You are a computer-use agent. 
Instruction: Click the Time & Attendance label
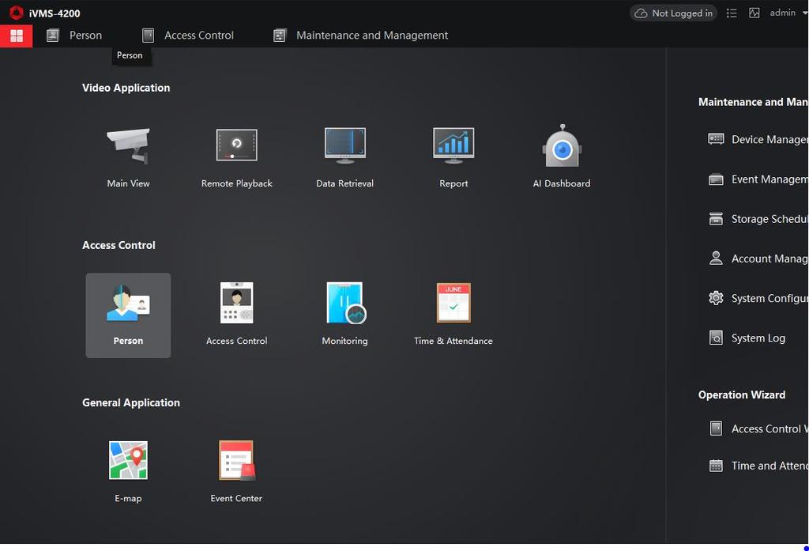pyautogui.click(x=453, y=341)
